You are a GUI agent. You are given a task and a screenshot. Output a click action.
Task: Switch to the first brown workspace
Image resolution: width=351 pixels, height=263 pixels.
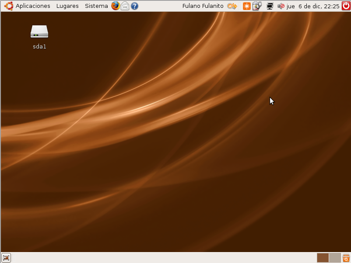[323, 258]
